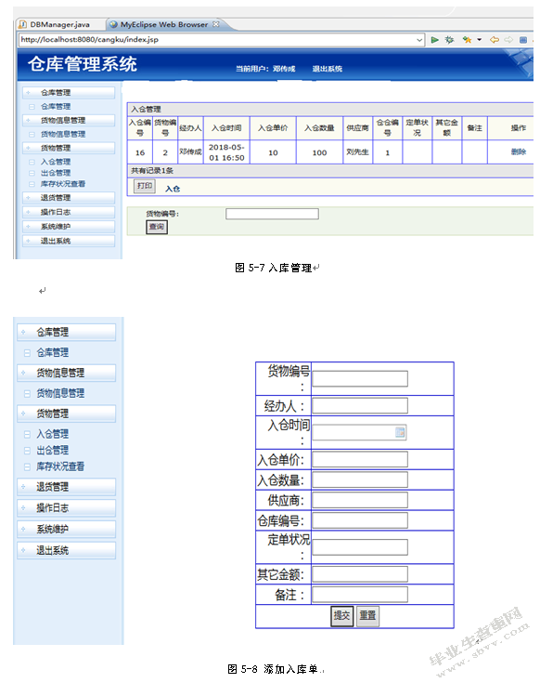
Task: Expand 仓库管理 header in figure 5-8 sidebar
Action: [67, 333]
